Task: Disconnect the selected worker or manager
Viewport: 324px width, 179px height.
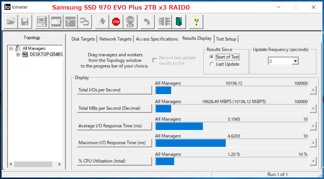Action: coord(165,22)
